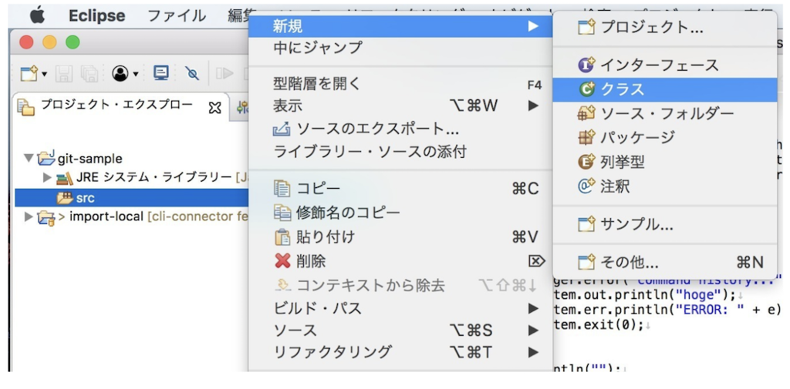The height and width of the screenshot is (389, 790).
Task: Open the 表示 submenu
Action: pyautogui.click(x=400, y=106)
